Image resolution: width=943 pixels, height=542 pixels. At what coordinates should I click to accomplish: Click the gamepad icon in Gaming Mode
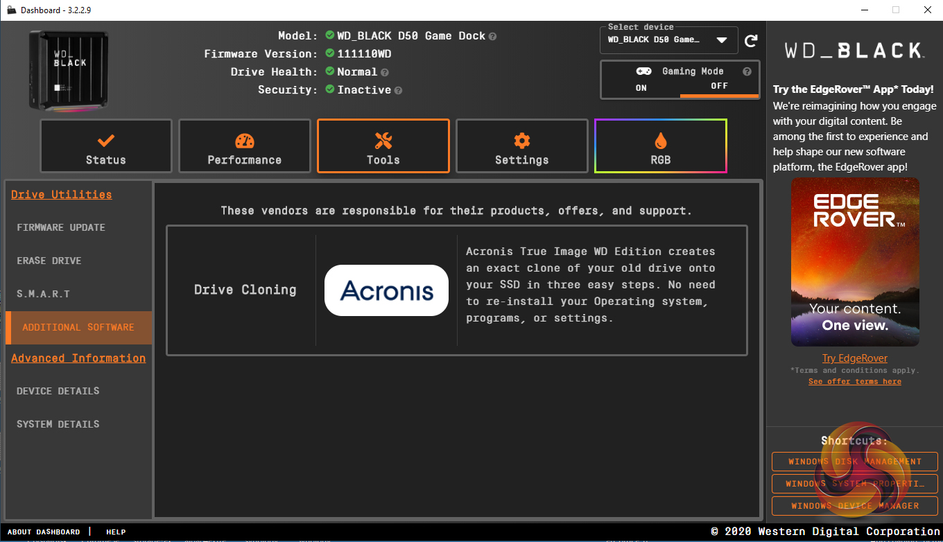point(643,71)
